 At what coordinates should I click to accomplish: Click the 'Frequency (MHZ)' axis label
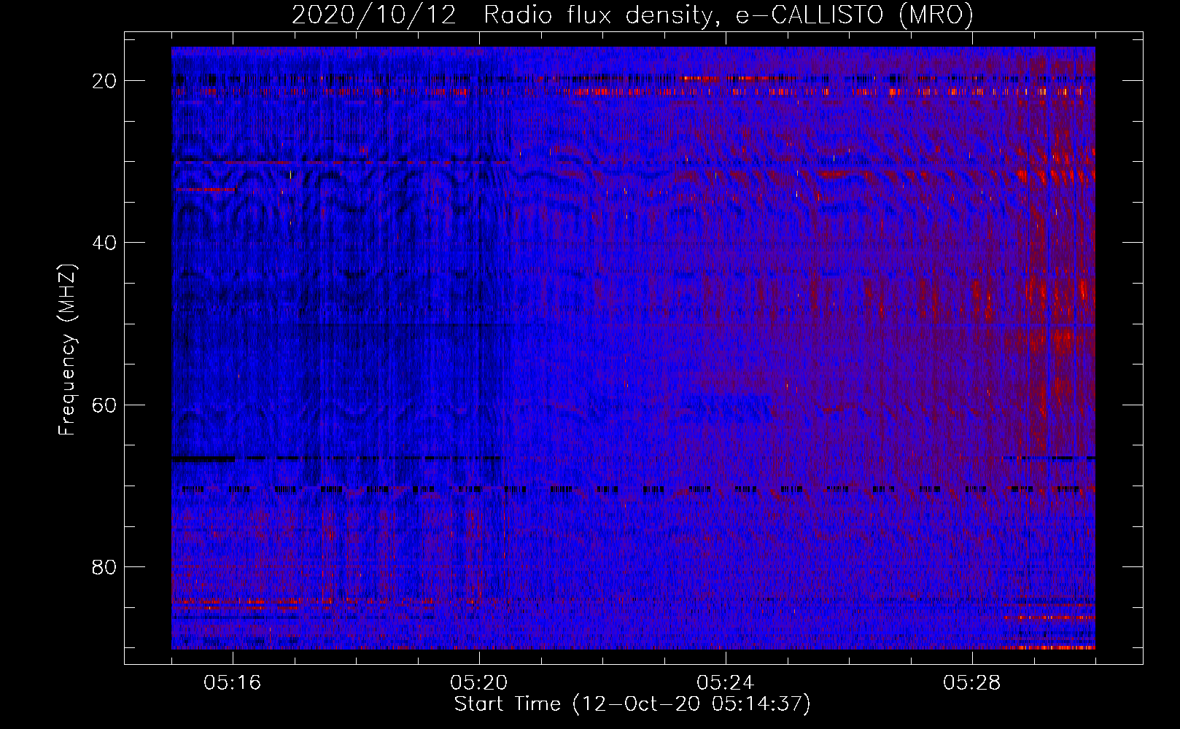pyautogui.click(x=67, y=349)
